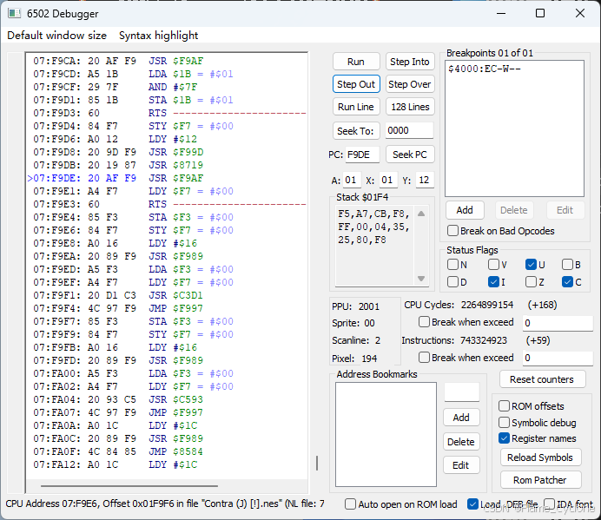Viewport: 601px width, 520px height.
Task: Click the 128 Lines button
Action: point(410,107)
